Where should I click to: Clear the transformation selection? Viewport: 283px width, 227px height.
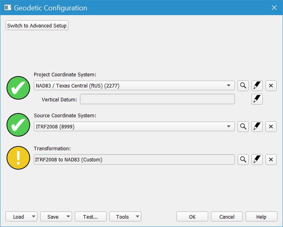click(x=271, y=159)
